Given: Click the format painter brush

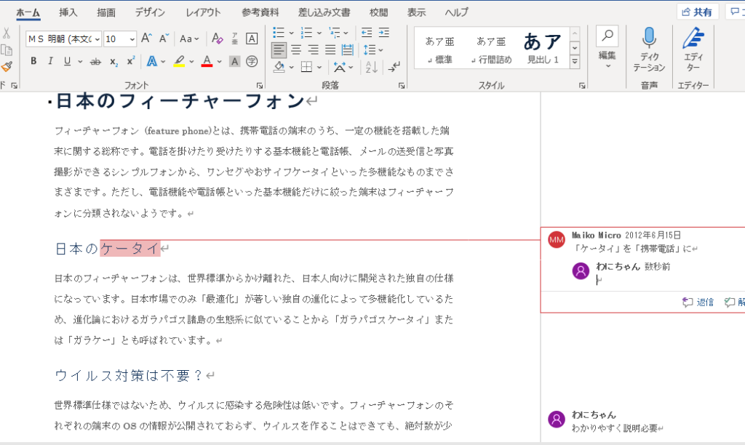Looking at the screenshot, I should coord(7,66).
